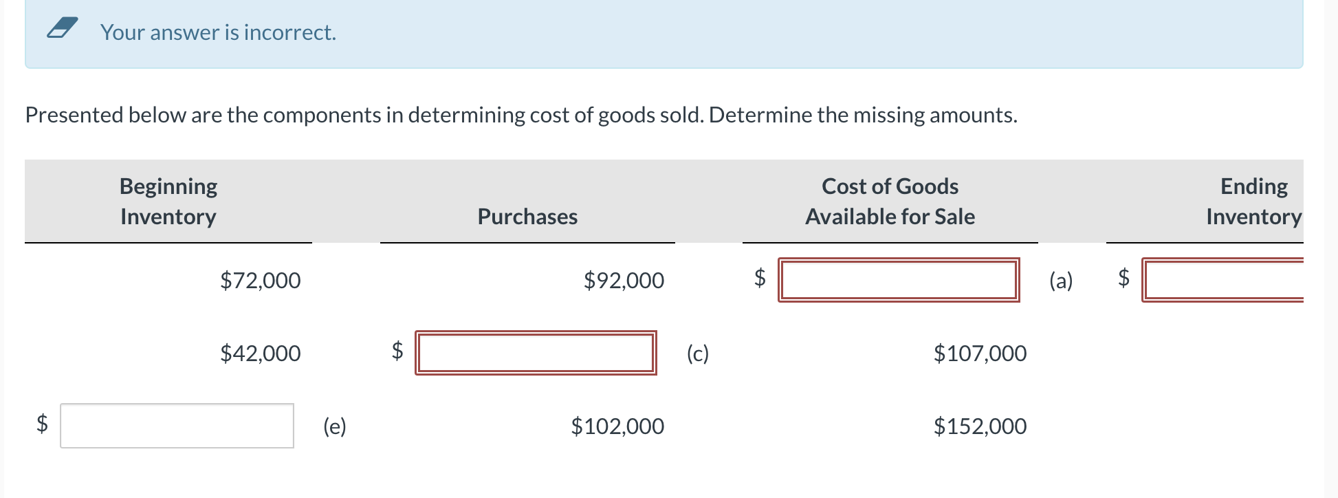The image size is (1338, 498).
Task: Click the Ending Inventory input box
Action: pos(1224,280)
